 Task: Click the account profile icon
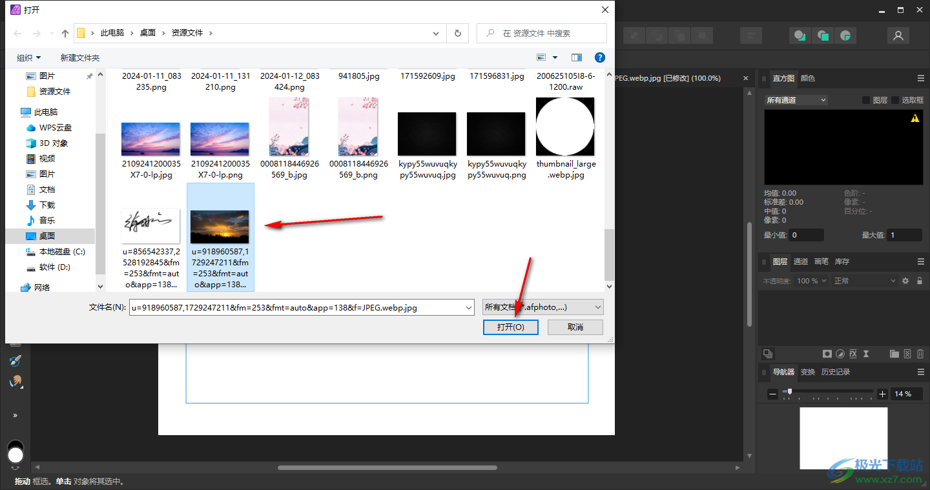point(898,36)
